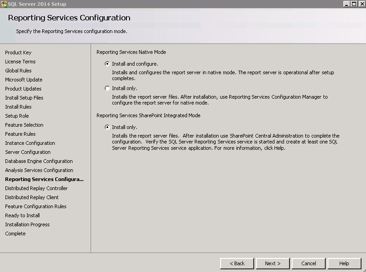Screen dimensions: 366x272
Task: Click the 'Reporting Services SharePoint Integrated Mode' heading
Action: [x=149, y=115]
